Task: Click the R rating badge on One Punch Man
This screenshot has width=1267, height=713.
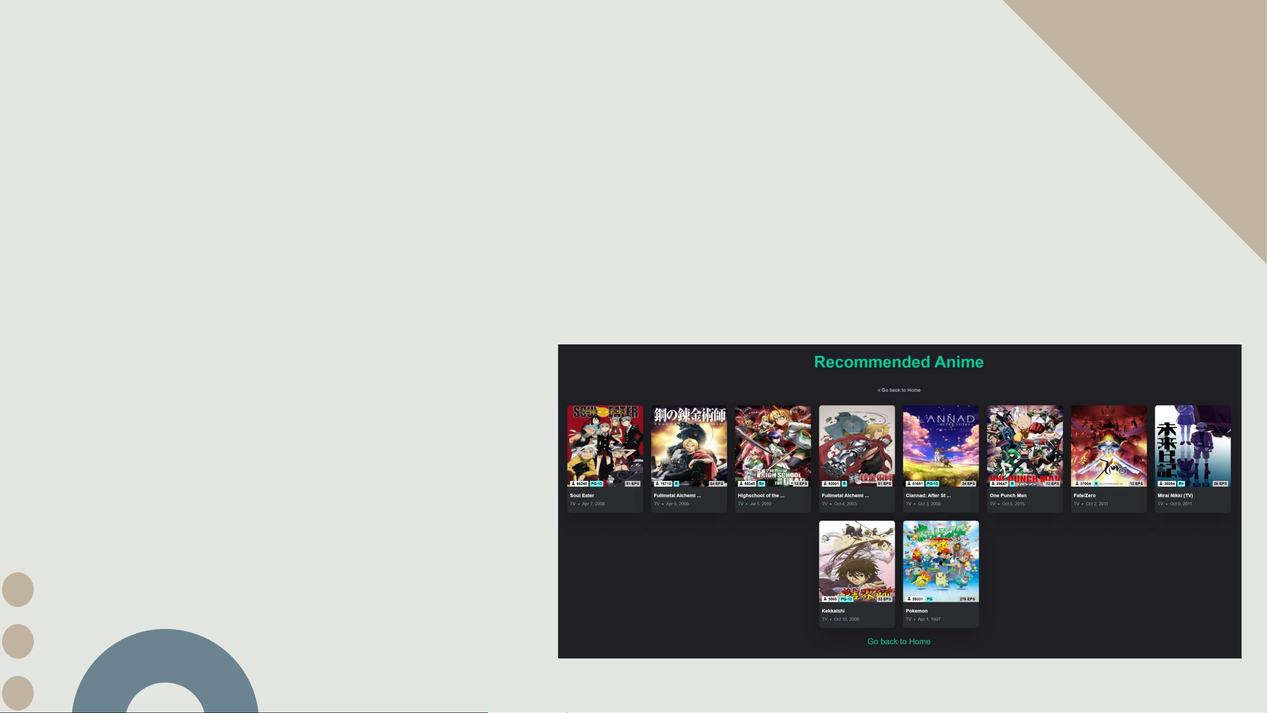Action: pyautogui.click(x=1012, y=484)
